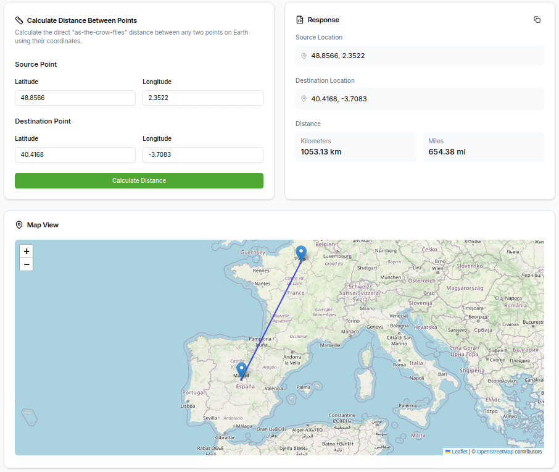Screen dimensions: 559x472
Task: Click the pin icon in Source Location field
Action: 304,56
